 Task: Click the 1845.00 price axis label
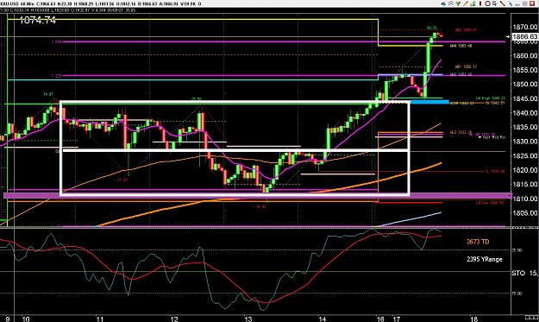point(525,98)
